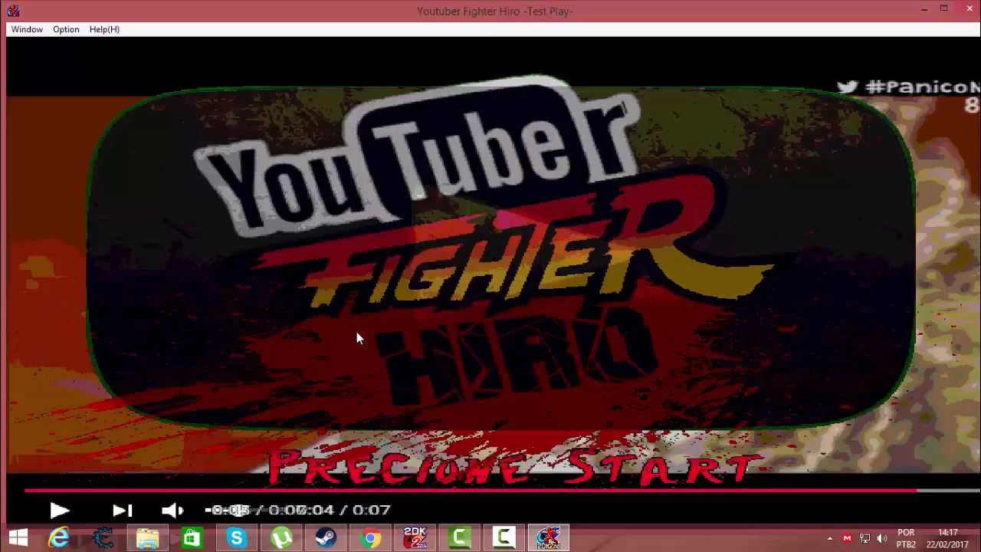This screenshot has width=981, height=552.
Task: Open the first Camtasia taskbar icon
Action: (459, 538)
